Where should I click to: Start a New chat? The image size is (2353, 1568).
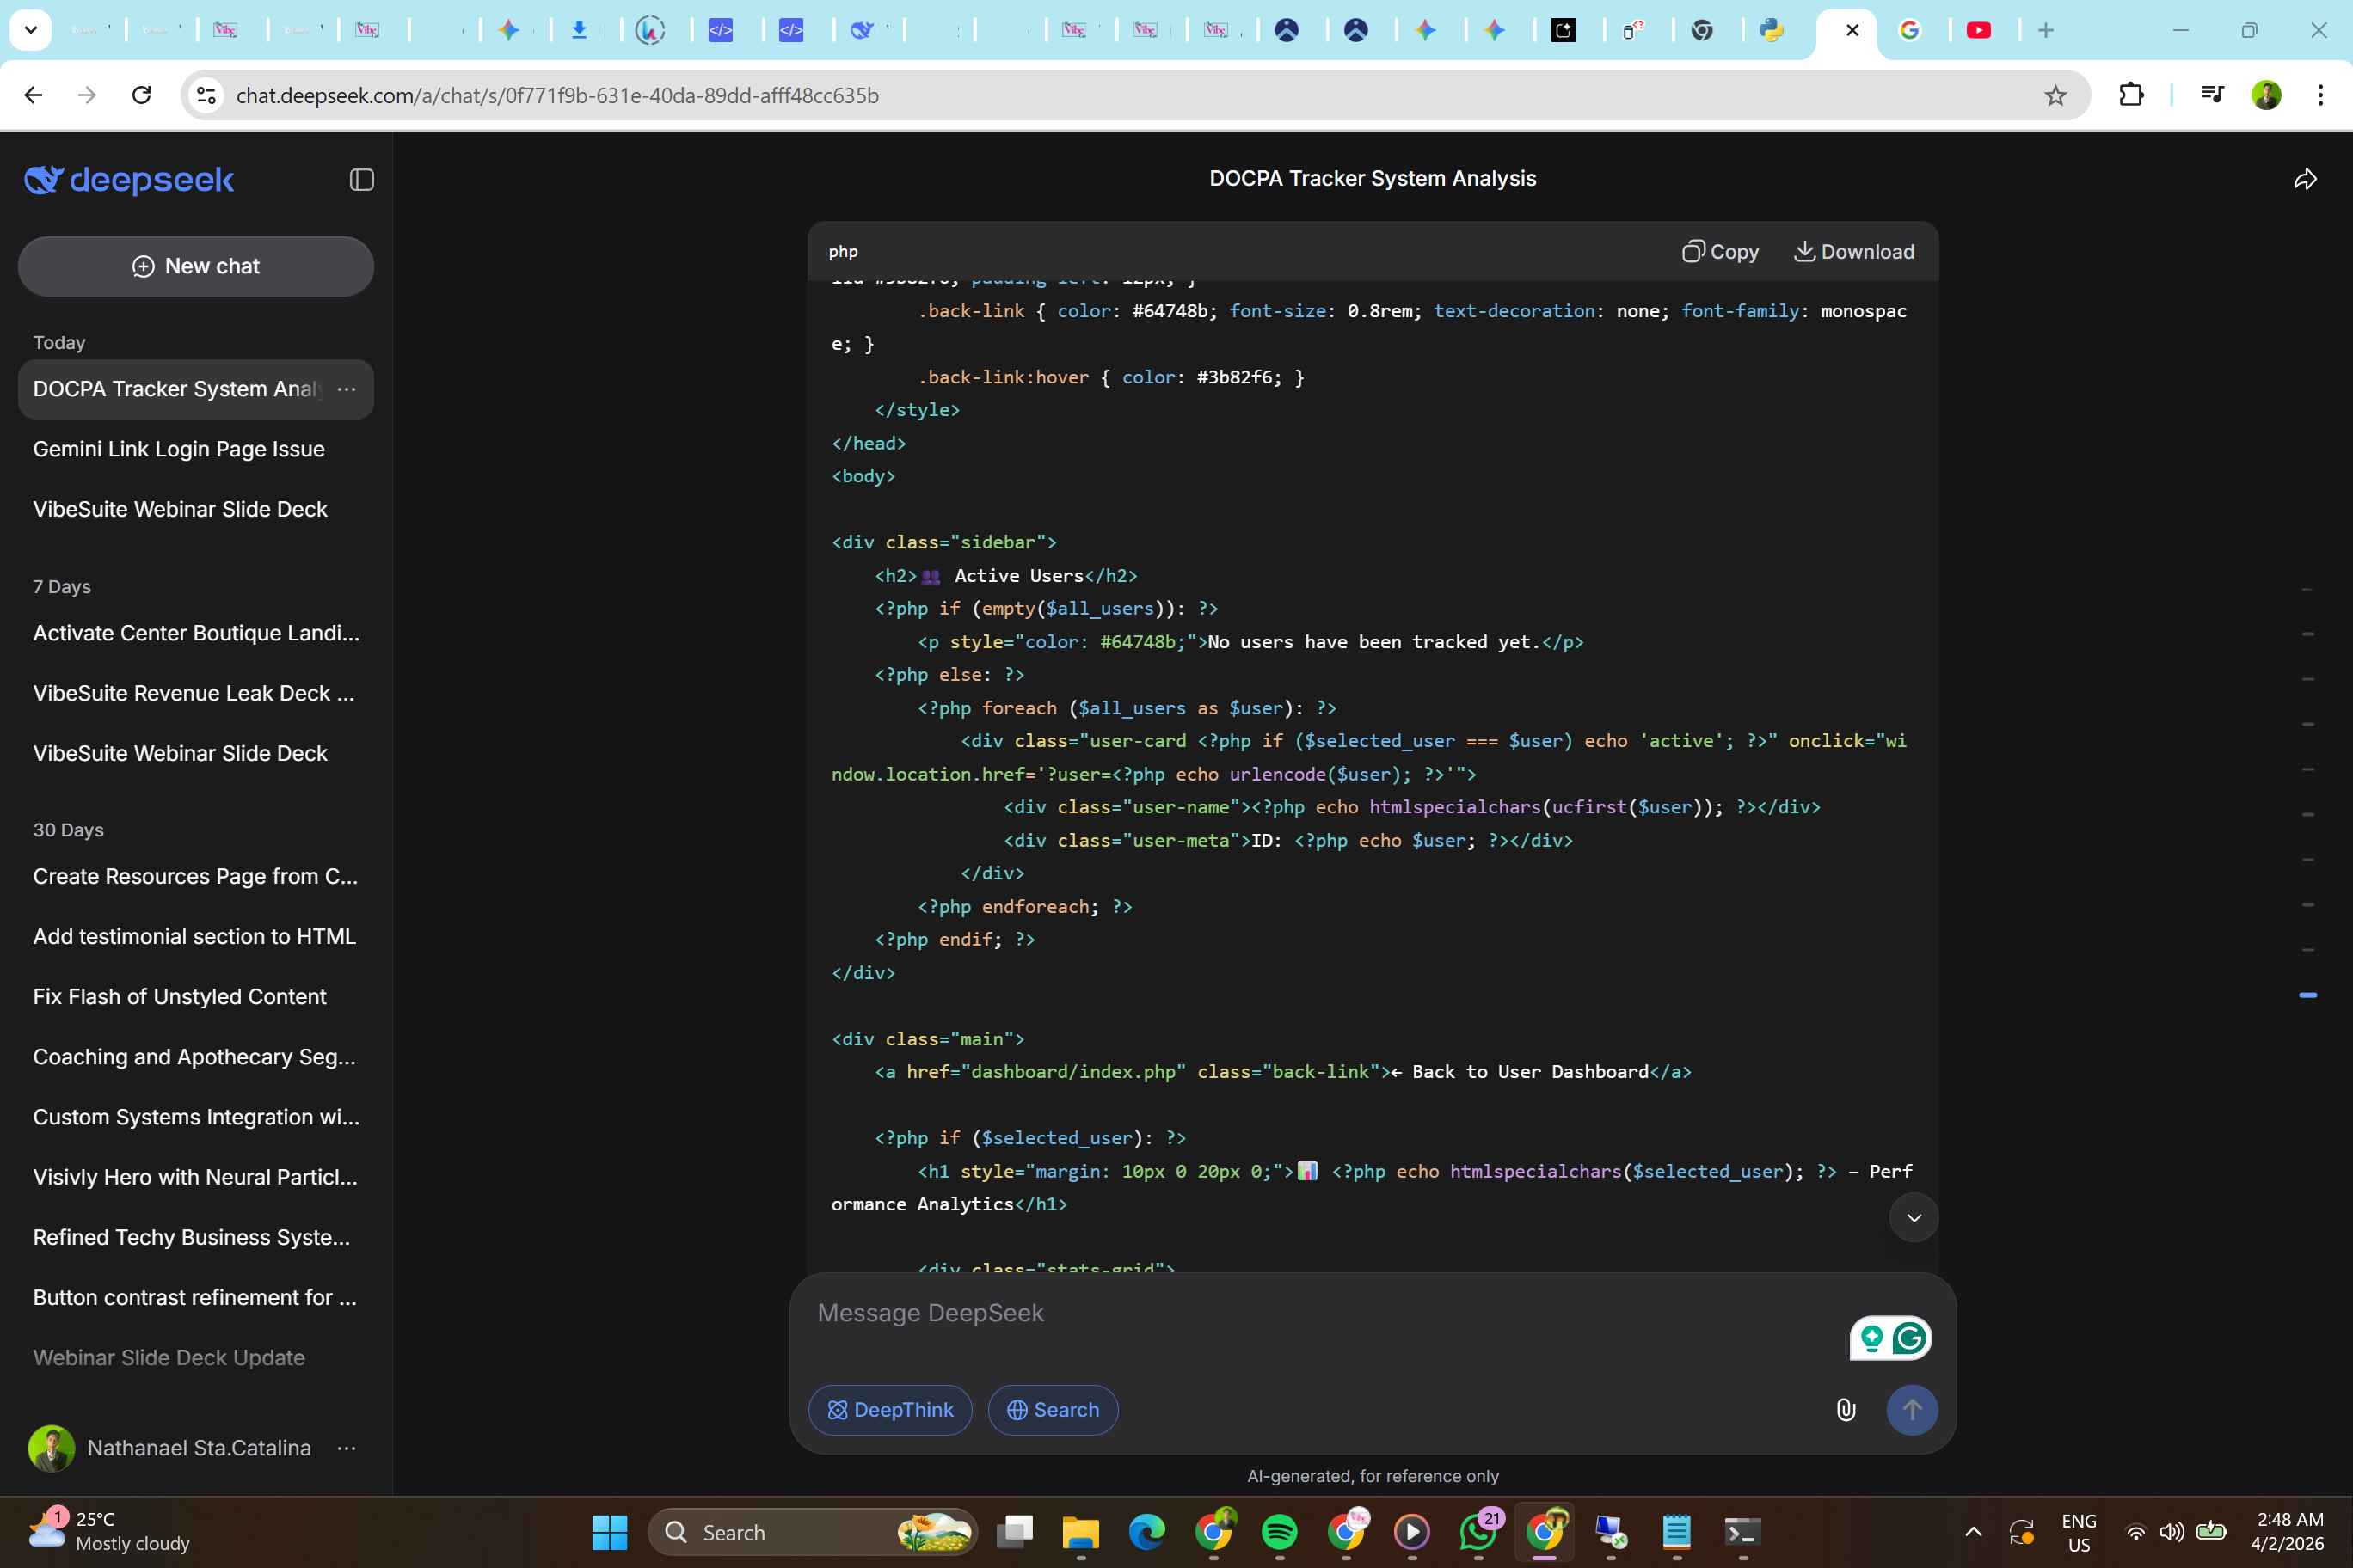click(x=196, y=266)
